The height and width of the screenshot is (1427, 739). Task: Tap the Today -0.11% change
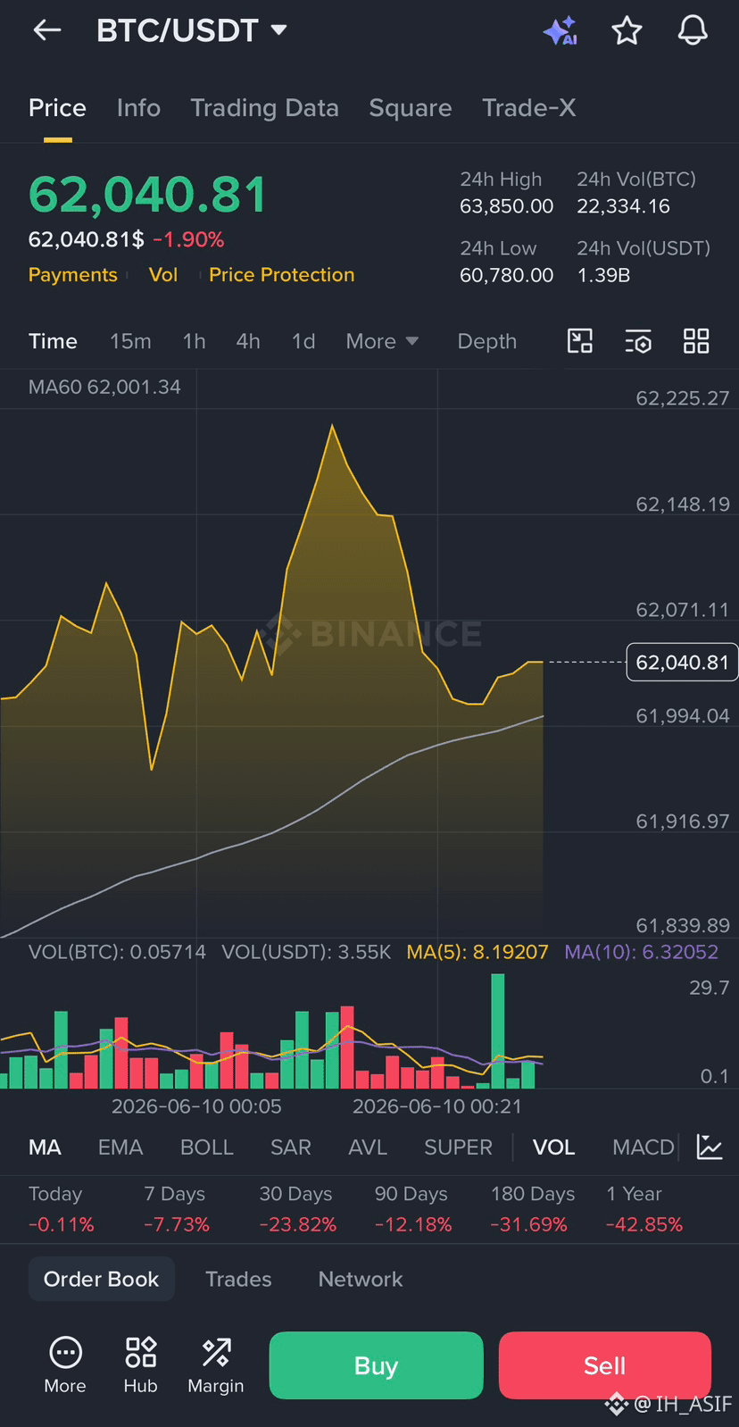[61, 1209]
